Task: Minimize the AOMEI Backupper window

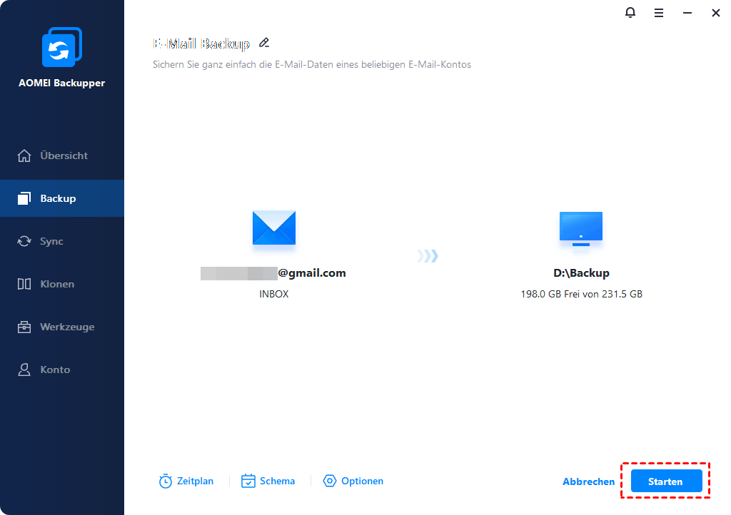Action: tap(687, 13)
